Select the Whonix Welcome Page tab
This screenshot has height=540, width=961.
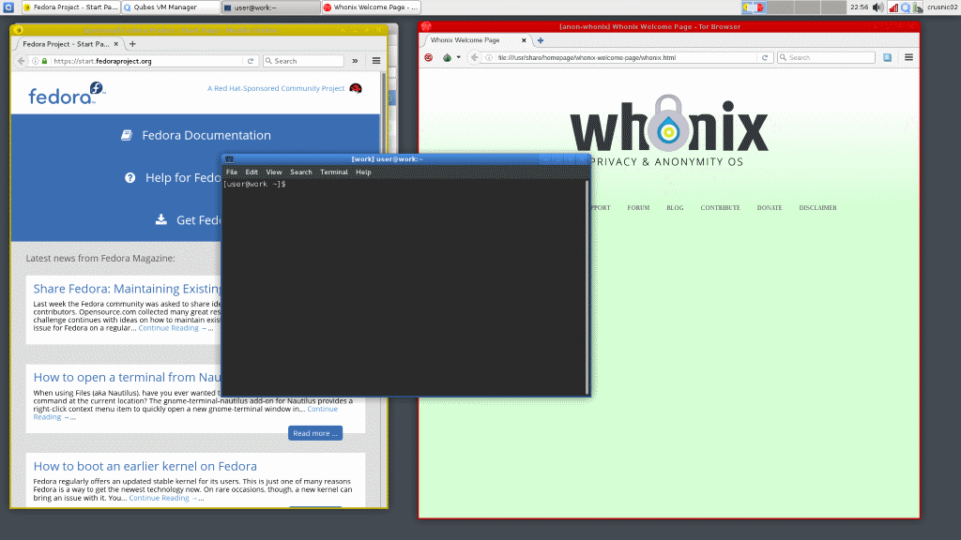[477, 40]
